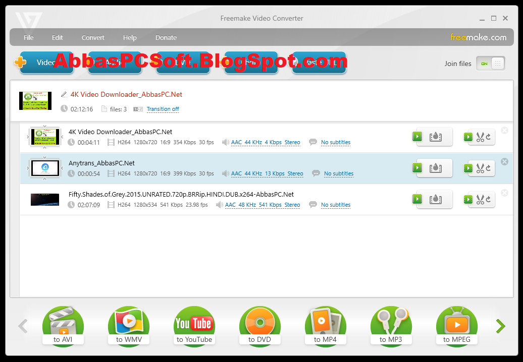Toggle the Join files switch

(x=490, y=64)
